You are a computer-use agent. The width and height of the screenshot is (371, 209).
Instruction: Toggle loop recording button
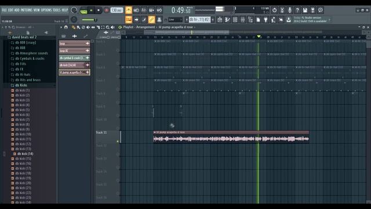[x=159, y=10]
